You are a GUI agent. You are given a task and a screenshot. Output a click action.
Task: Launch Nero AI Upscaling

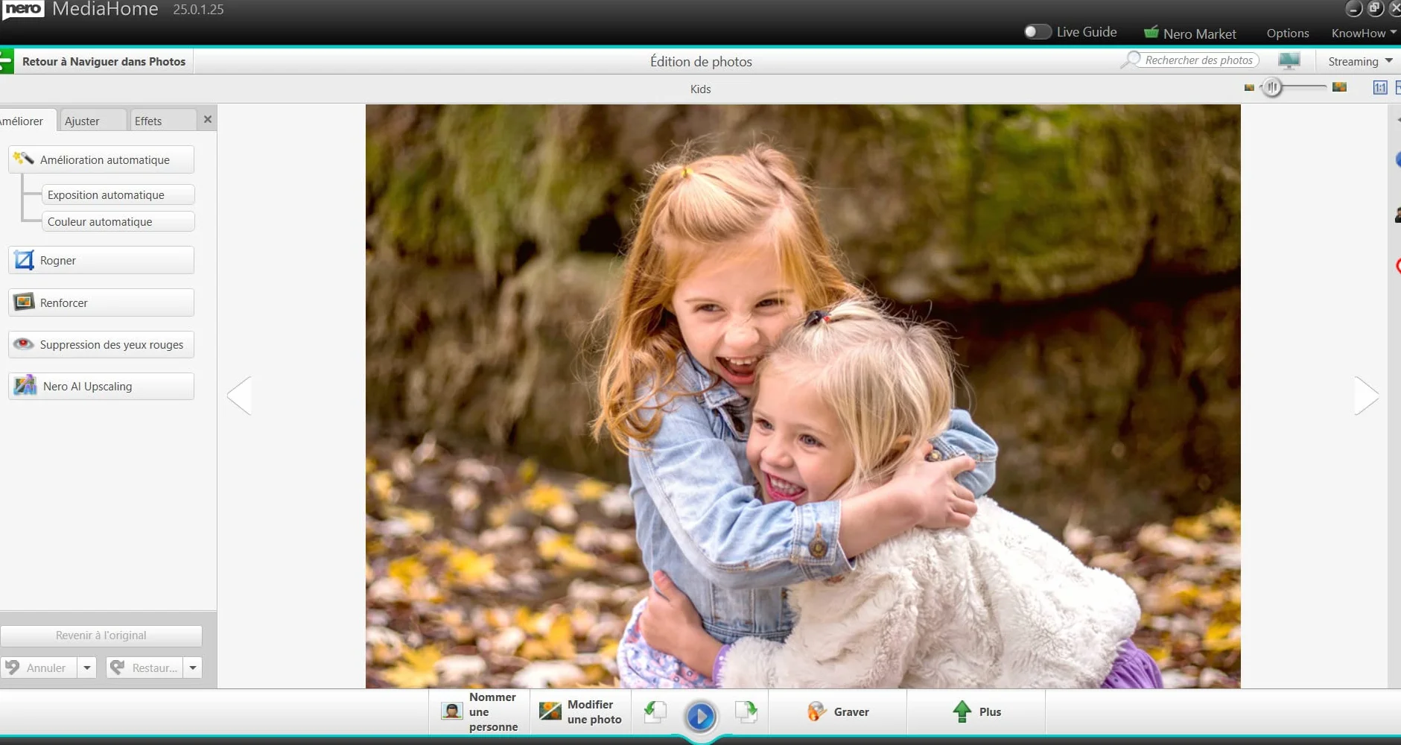[x=101, y=386]
